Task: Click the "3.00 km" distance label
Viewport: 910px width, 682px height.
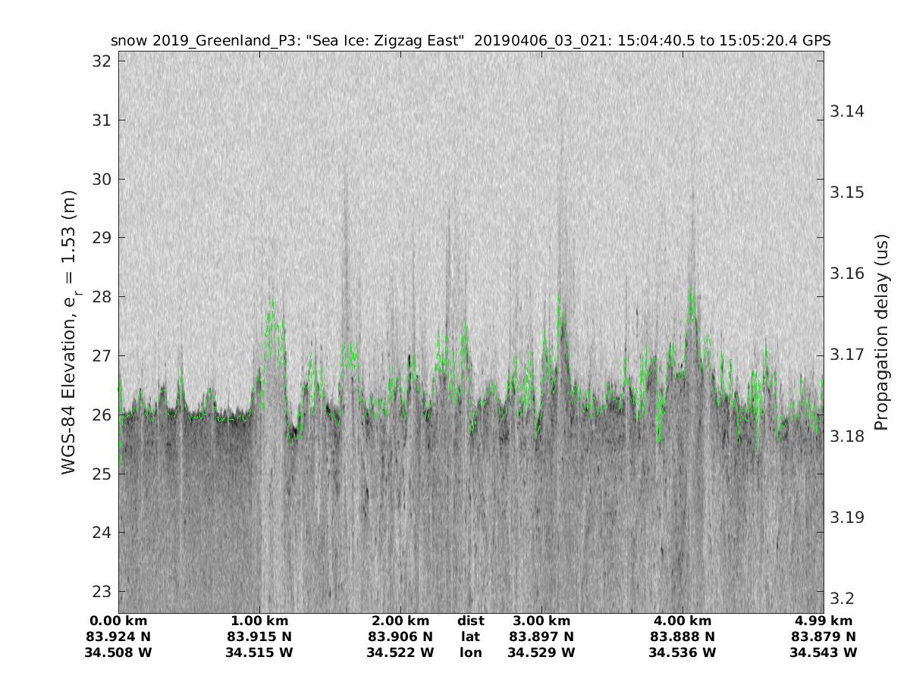Action: [x=541, y=621]
